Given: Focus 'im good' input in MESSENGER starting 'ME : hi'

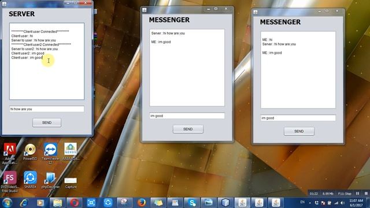Looking at the screenshot, I should pos(298,118).
